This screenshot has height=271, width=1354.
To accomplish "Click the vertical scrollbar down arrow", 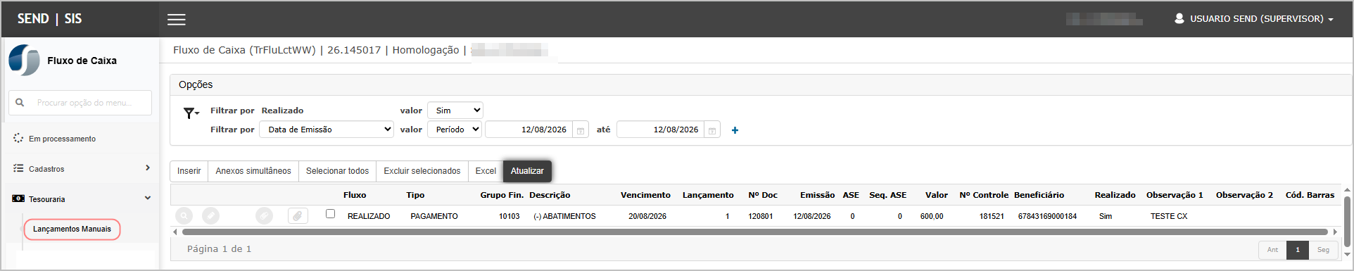I will point(1347,254).
